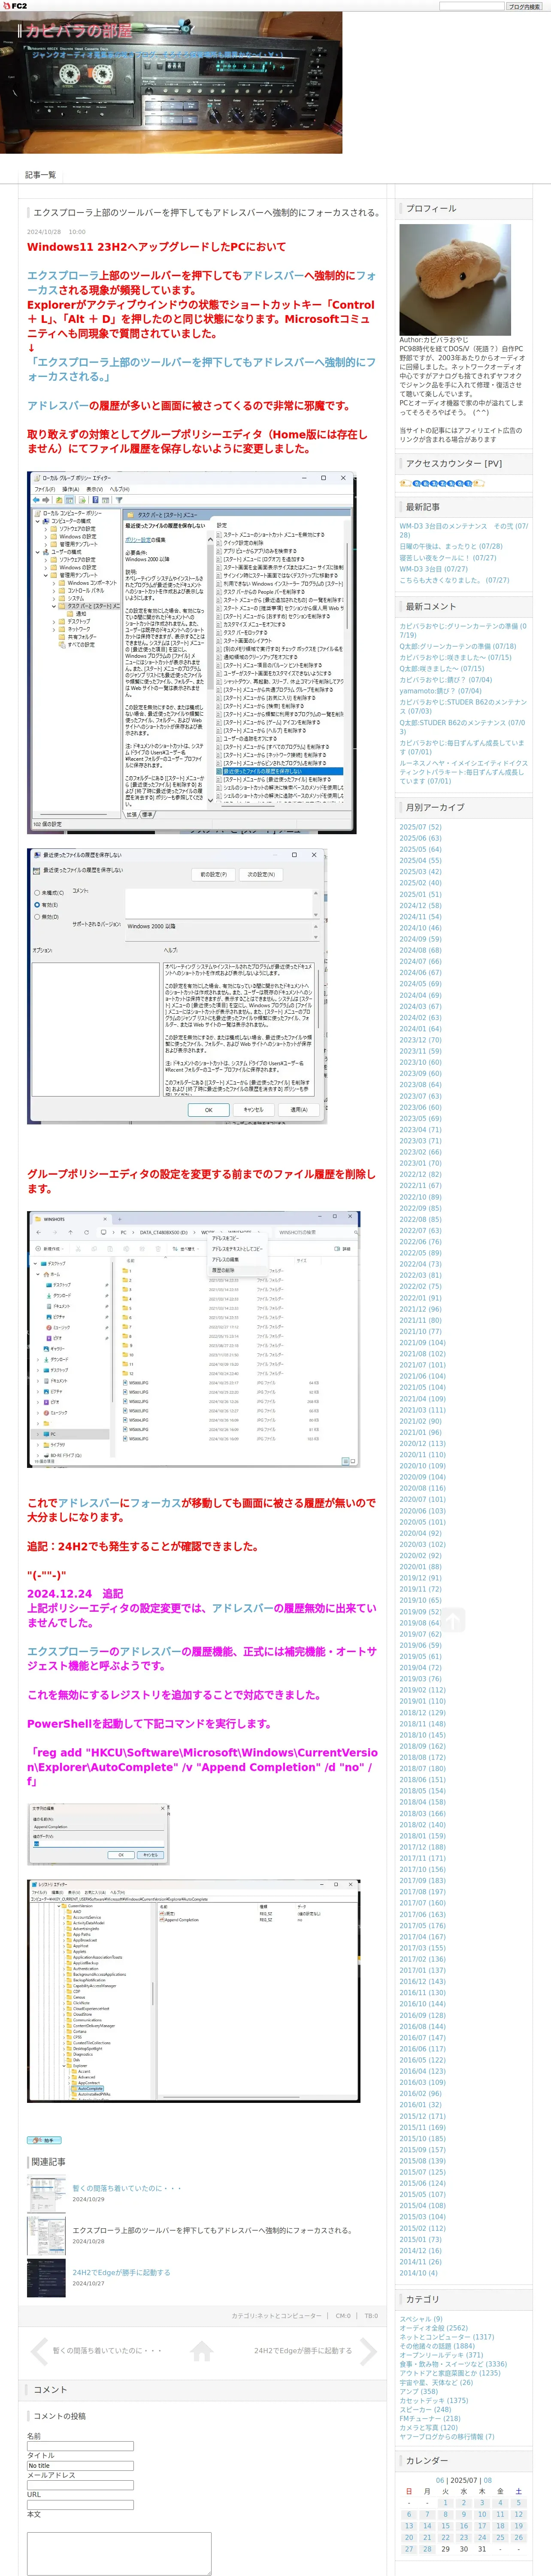Image resolution: width=551 pixels, height=2576 pixels.
Task: Open monthly archive 2025/07 (52)
Action: (420, 827)
